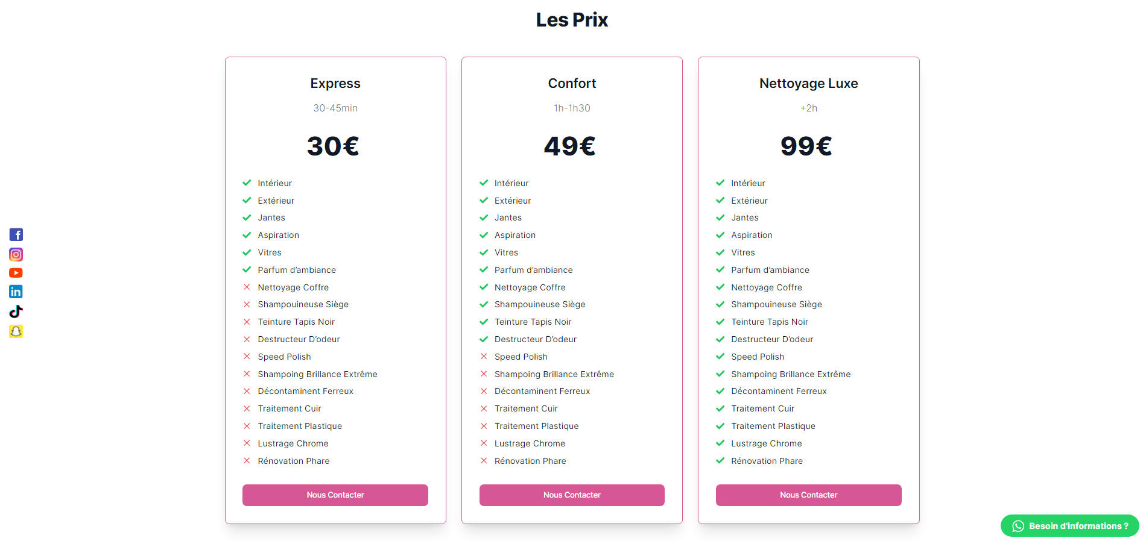The image size is (1143, 541).
Task: Click the check beside Luxe Rénovation Phare
Action: point(720,461)
